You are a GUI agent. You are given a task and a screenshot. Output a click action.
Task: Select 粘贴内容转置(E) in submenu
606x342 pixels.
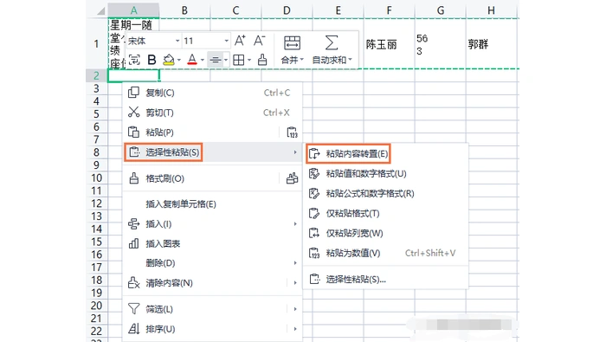coord(386,153)
